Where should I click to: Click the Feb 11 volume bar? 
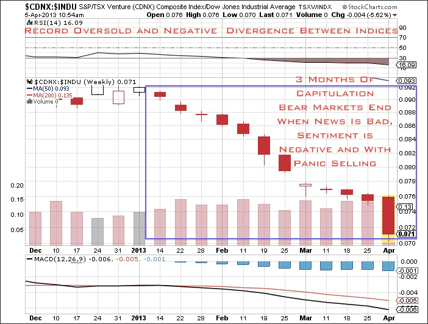tap(243, 222)
